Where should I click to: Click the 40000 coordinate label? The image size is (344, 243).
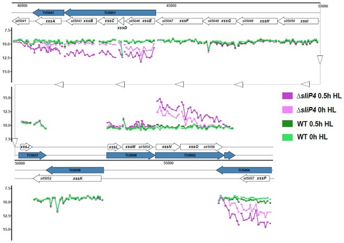[22, 6]
